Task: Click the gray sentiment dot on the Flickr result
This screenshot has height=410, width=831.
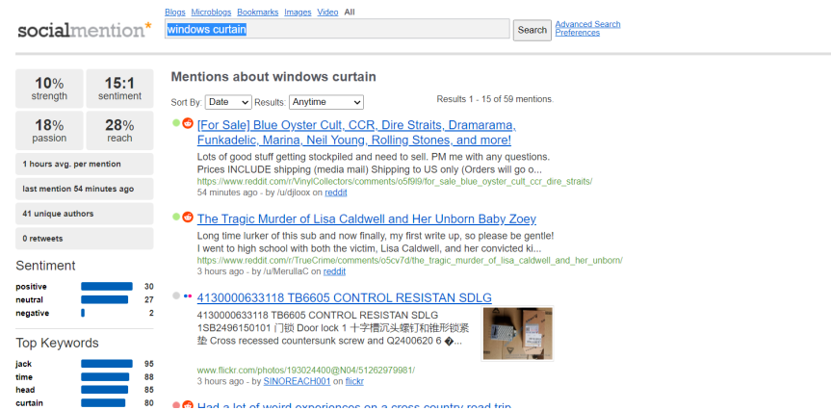Action: (176, 296)
